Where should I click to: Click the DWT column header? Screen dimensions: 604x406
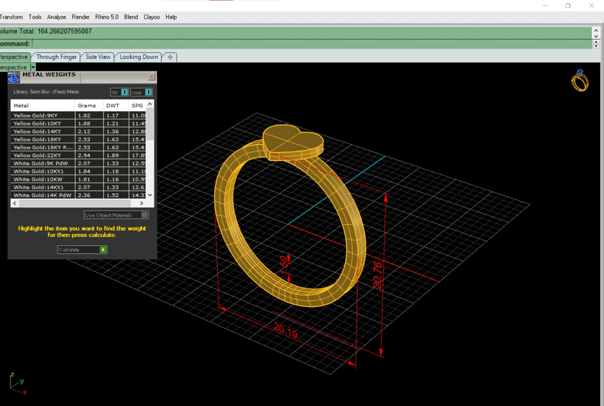pos(116,106)
